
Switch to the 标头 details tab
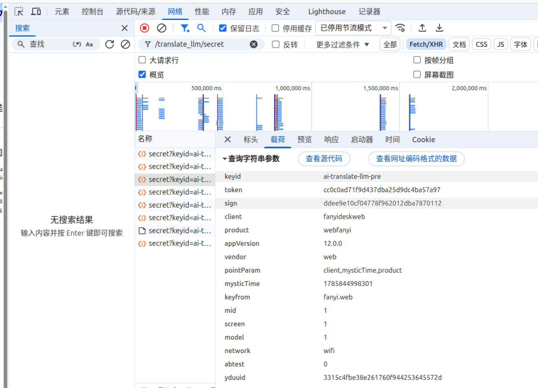[x=251, y=140]
